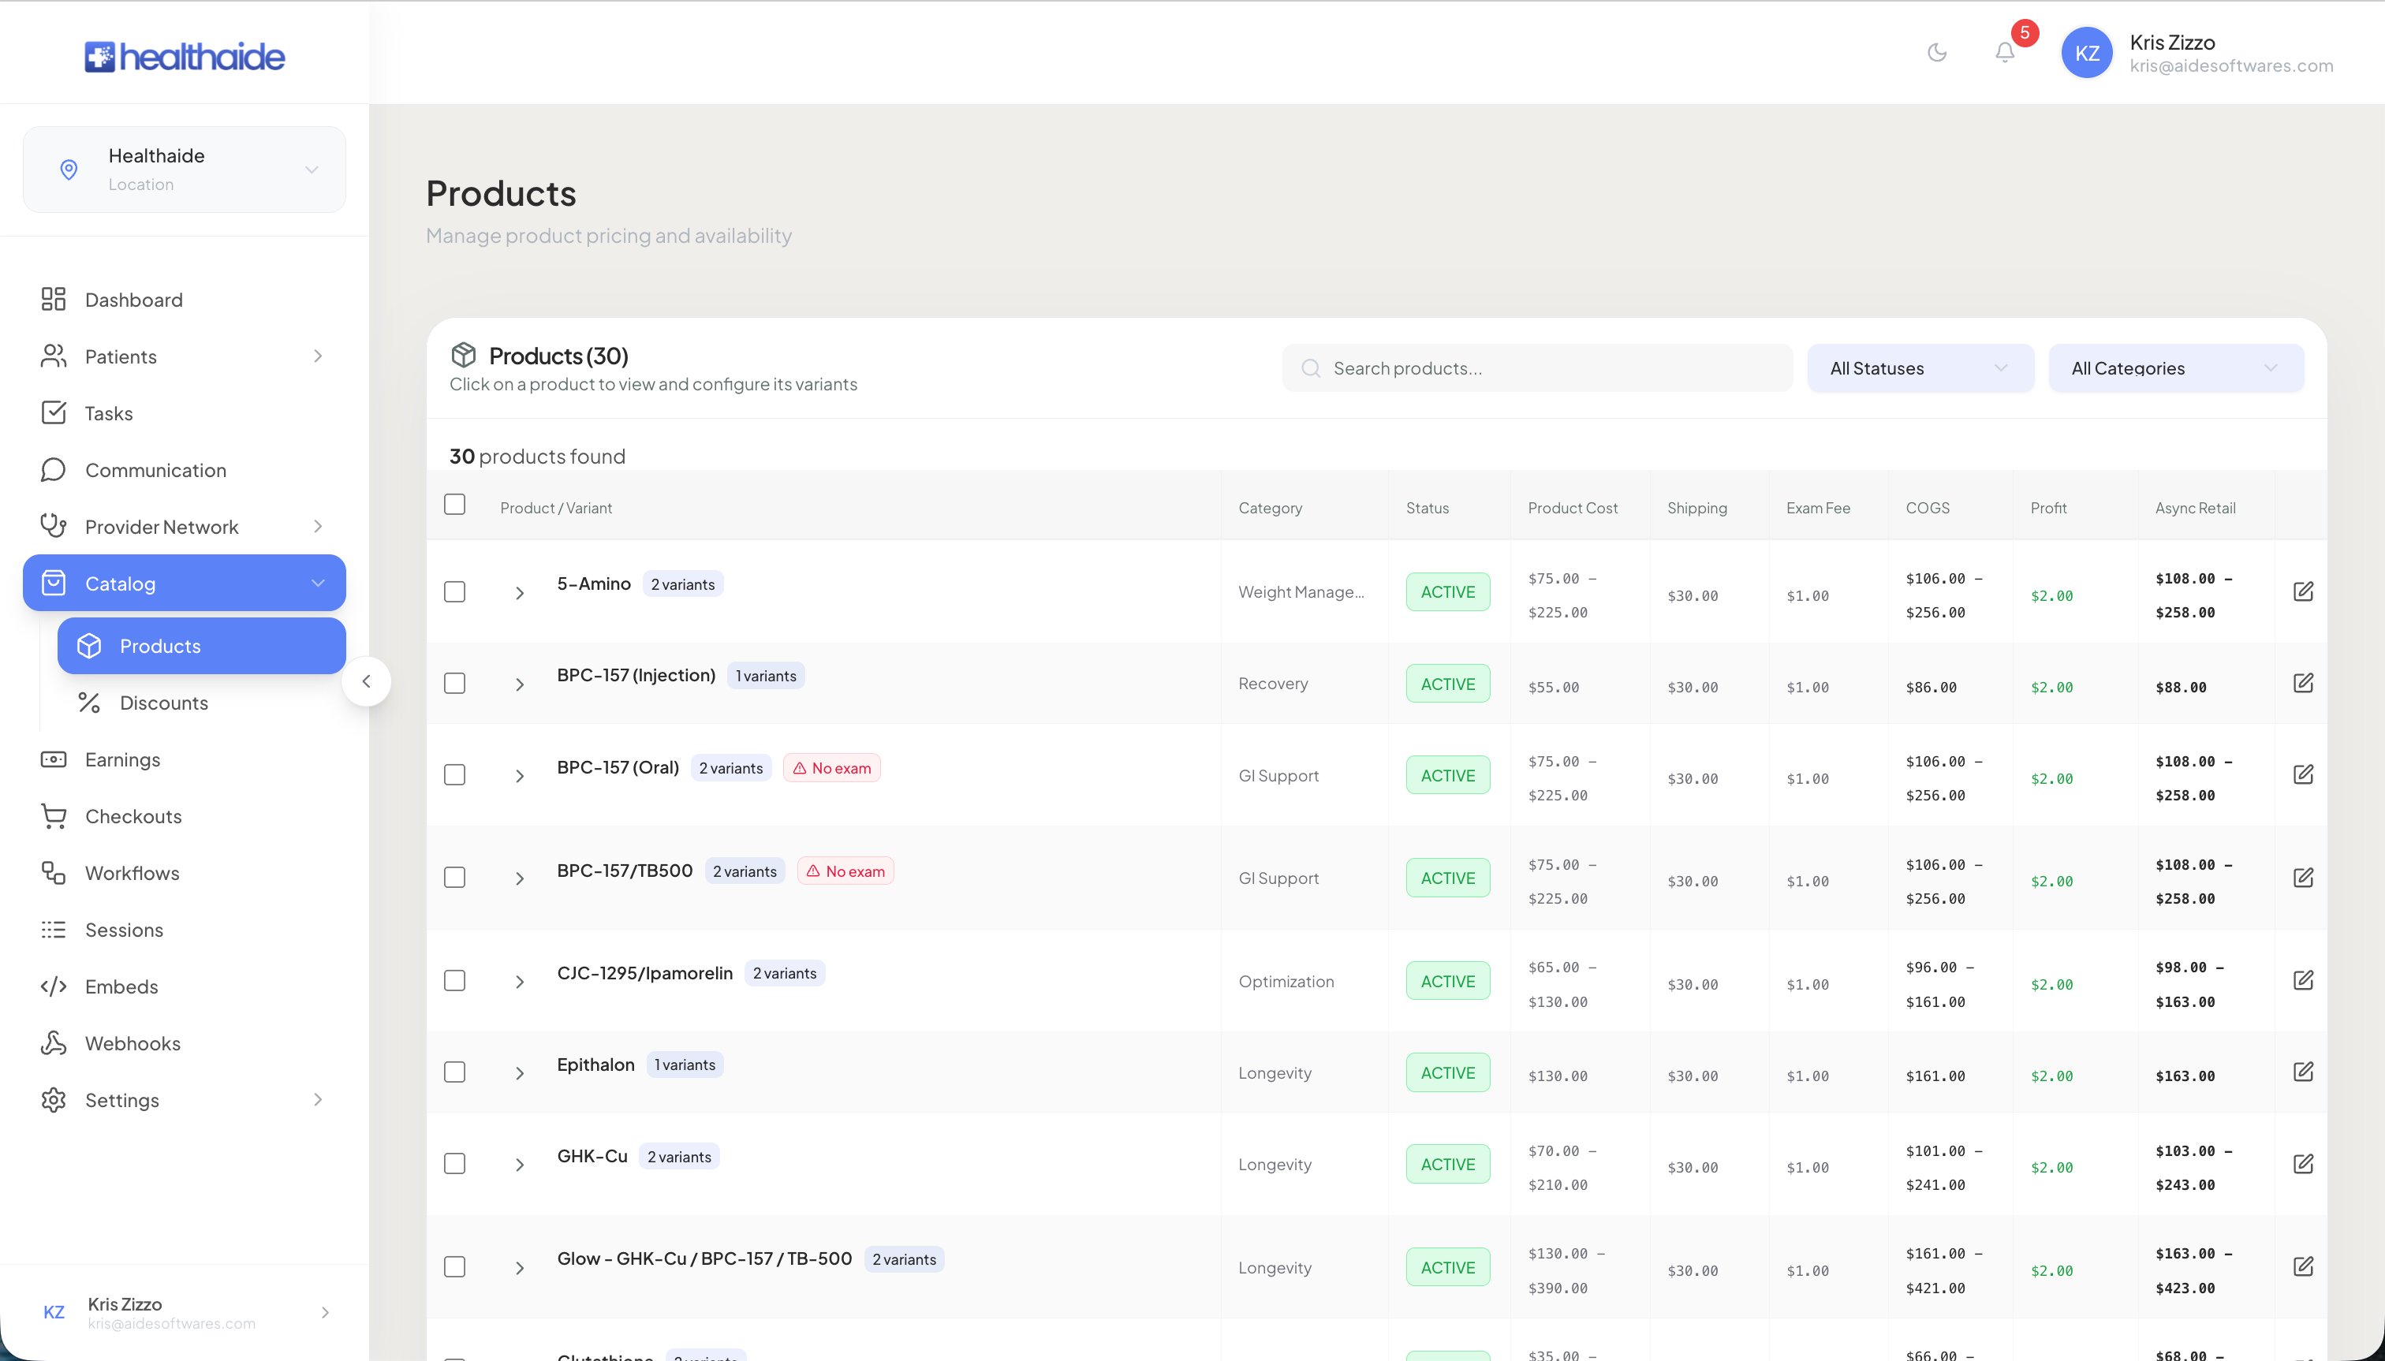
Task: Focus the Search products field
Action: coord(1537,368)
